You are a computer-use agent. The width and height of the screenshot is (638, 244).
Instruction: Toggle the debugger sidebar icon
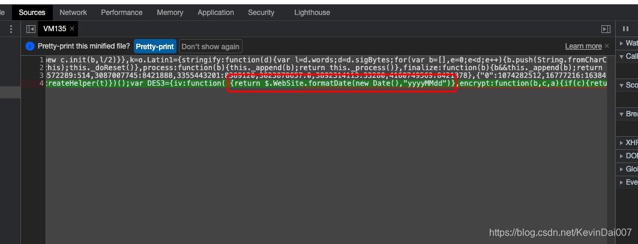606,29
